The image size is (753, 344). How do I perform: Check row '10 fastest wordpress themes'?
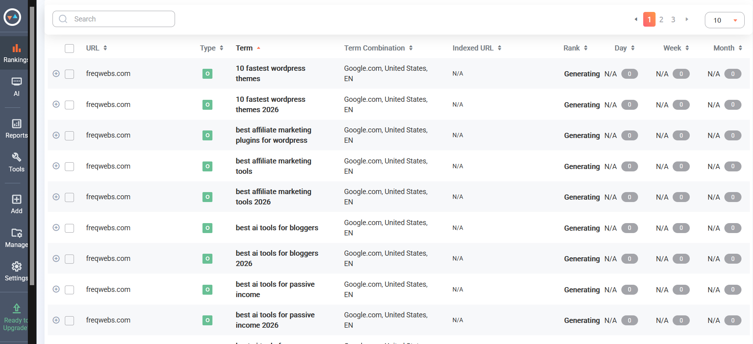click(70, 74)
